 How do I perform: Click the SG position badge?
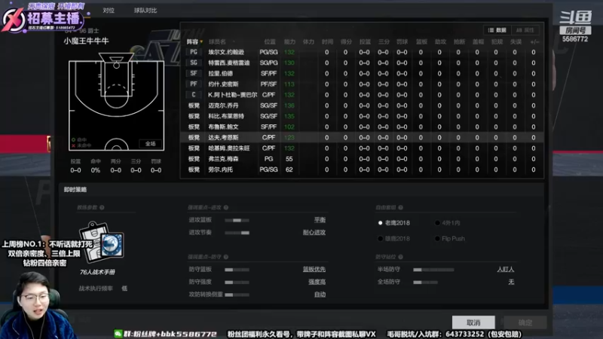194,63
